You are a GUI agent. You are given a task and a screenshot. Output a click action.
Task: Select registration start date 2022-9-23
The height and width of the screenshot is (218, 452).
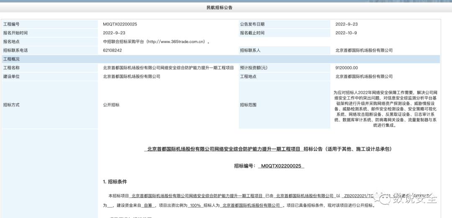click(114, 33)
